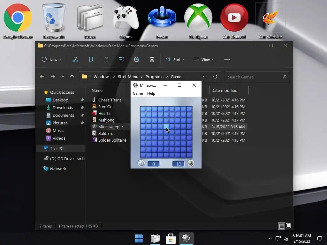The height and width of the screenshot is (245, 327).
Task: Select the Spider Solitaire file
Action: pyautogui.click(x=112, y=140)
